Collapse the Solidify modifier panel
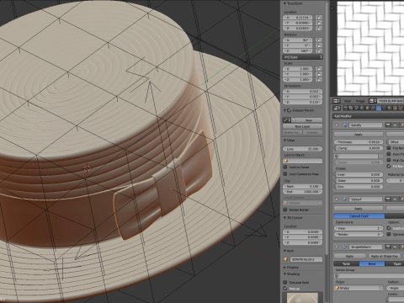The height and width of the screenshot is (303, 404). 337,125
